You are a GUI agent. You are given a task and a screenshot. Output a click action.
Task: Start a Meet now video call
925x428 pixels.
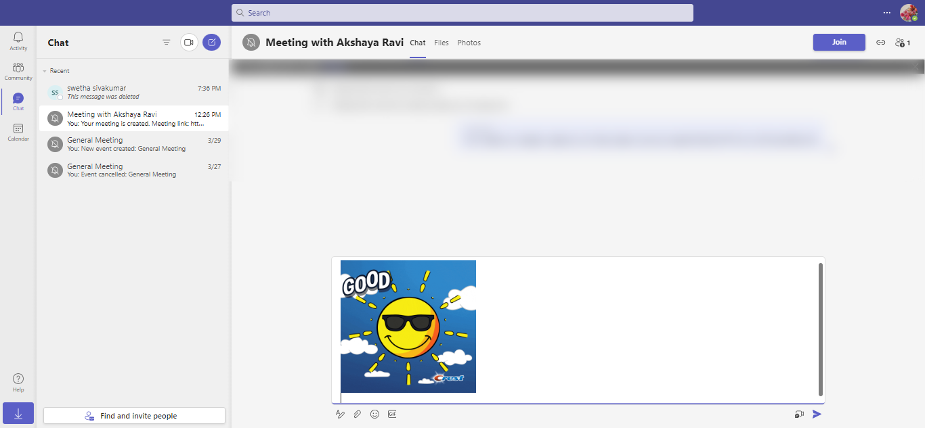tap(189, 42)
